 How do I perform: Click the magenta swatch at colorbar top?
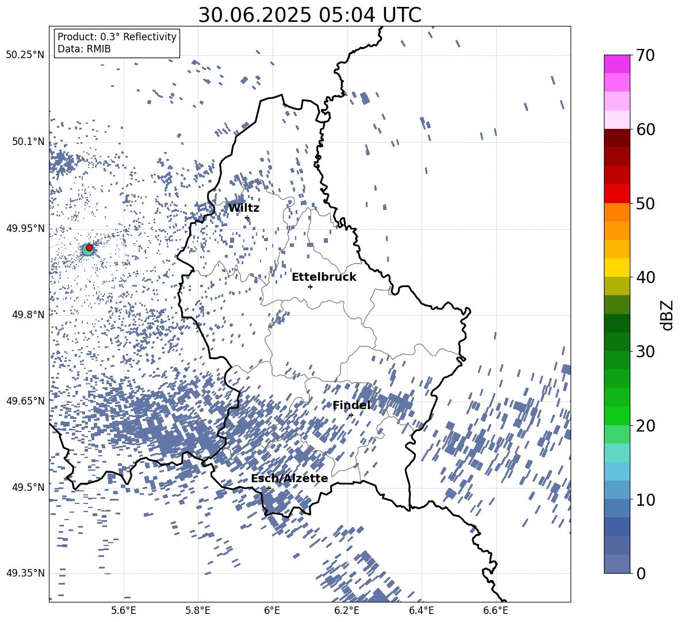tap(617, 64)
